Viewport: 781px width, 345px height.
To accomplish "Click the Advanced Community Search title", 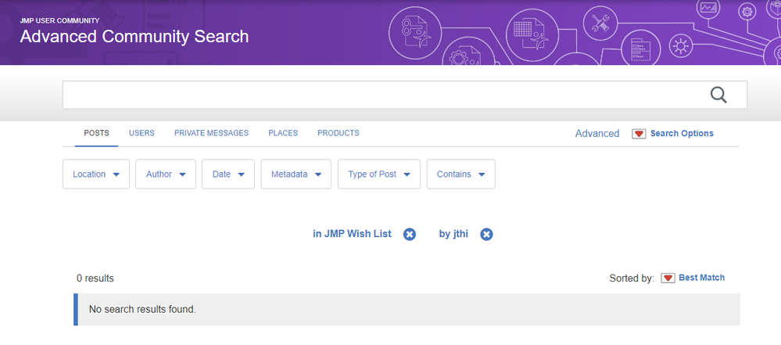I will coord(134,37).
